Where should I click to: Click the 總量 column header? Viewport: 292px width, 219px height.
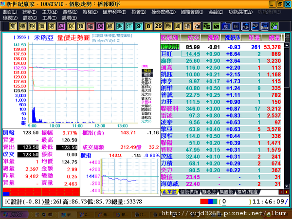[x=272, y=38]
